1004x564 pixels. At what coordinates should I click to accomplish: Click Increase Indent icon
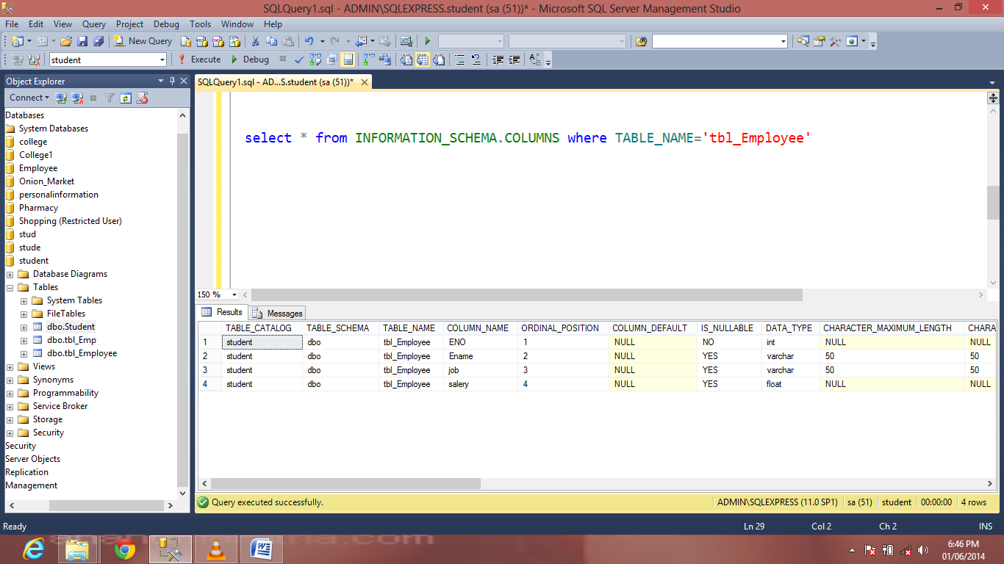coord(514,59)
